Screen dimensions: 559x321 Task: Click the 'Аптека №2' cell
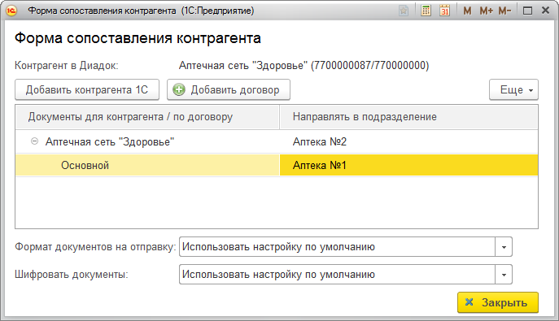[409, 141]
